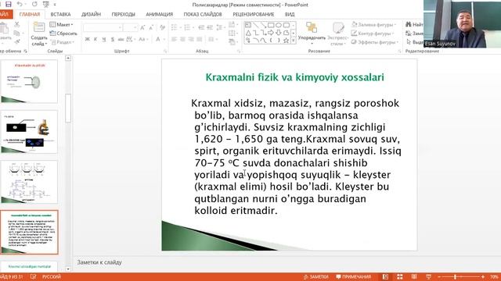
Task: Click the 70% zoom level
Action: (494, 276)
